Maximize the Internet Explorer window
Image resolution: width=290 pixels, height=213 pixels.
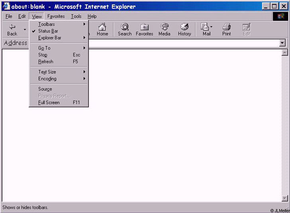(x=274, y=6)
